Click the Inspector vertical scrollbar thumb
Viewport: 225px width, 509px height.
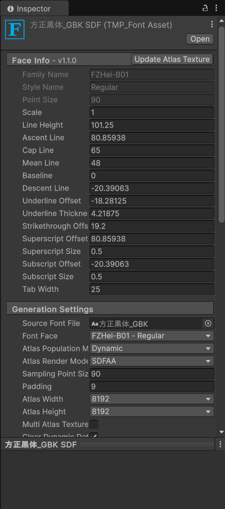[222, 124]
